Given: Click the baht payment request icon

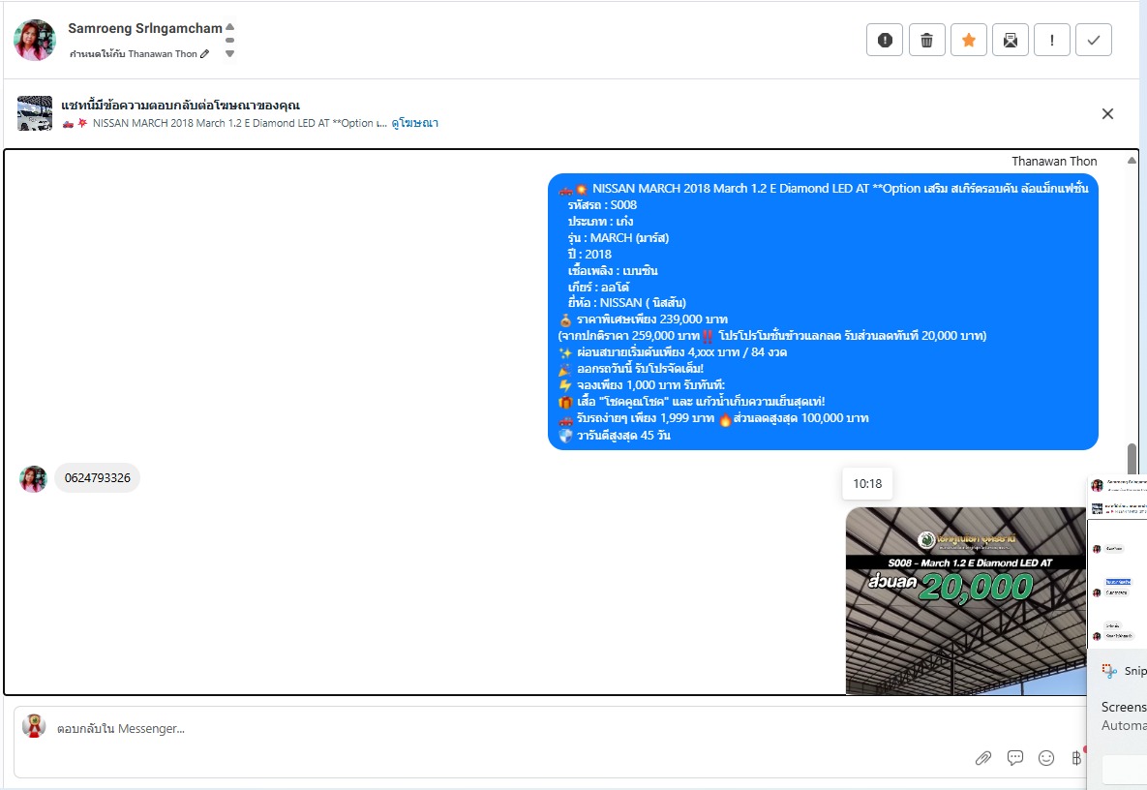Looking at the screenshot, I should click(1076, 758).
